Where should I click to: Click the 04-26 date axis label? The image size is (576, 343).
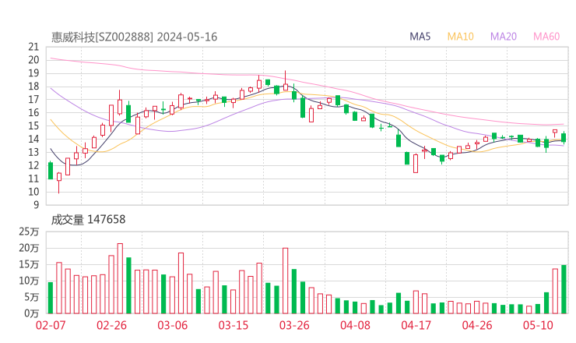[x=477, y=325]
